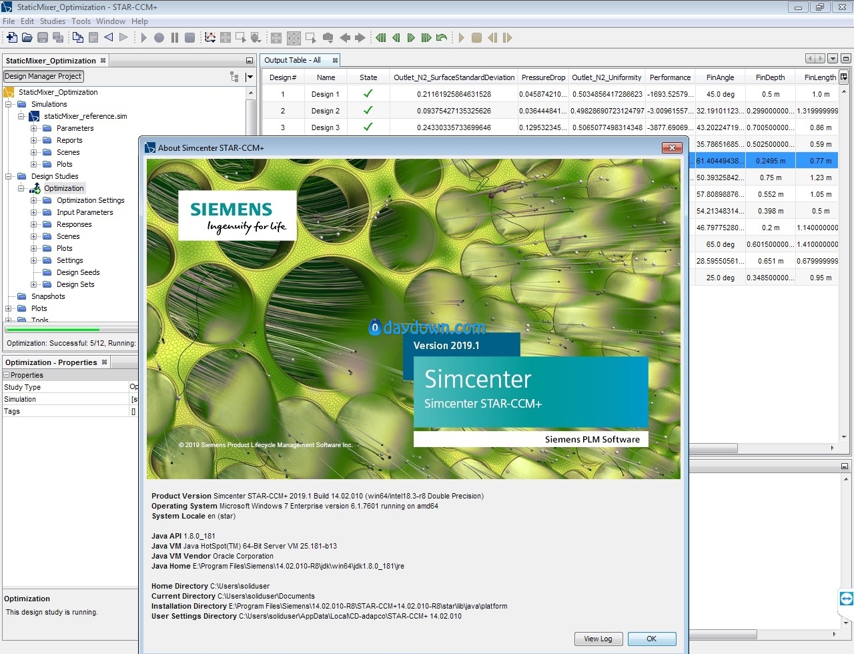The width and height of the screenshot is (854, 654).
Task: Click the gray pause bars toolbar icon
Action: click(174, 37)
